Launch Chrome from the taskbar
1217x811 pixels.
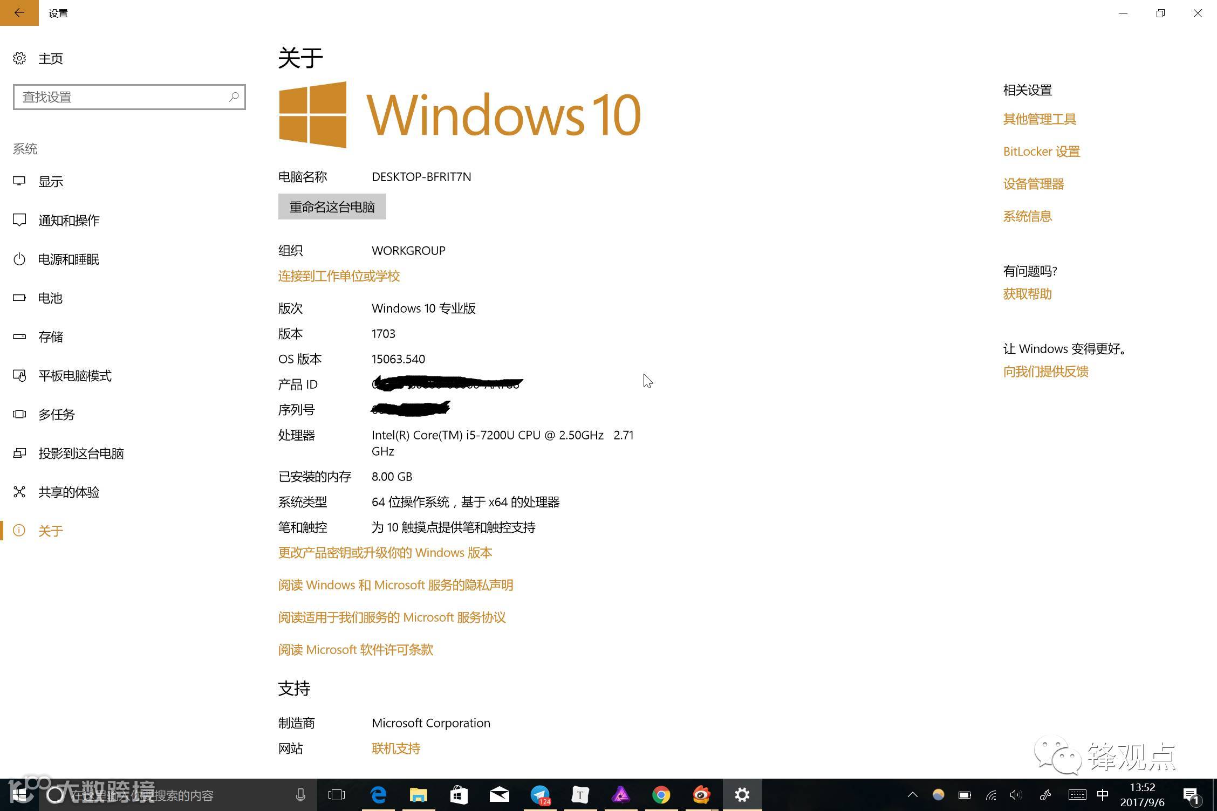661,795
